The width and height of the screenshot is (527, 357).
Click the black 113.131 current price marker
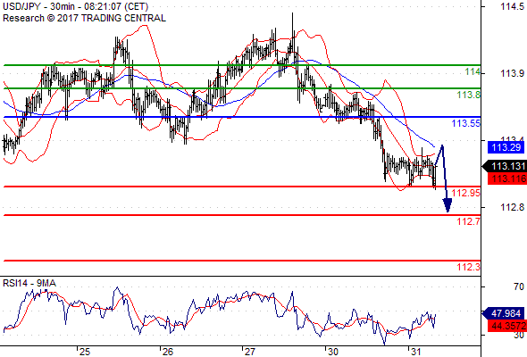pyautogui.click(x=504, y=166)
